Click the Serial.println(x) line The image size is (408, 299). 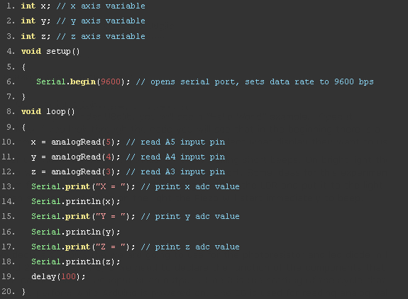coord(76,202)
